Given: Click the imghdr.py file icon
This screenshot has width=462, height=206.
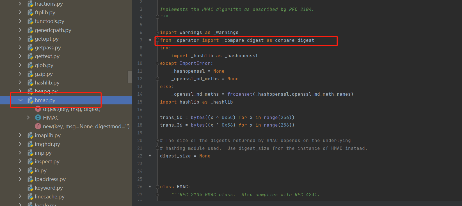Looking at the screenshot, I should coord(30,144).
